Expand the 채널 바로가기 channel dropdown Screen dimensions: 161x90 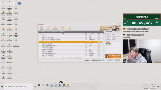coord(98,60)
